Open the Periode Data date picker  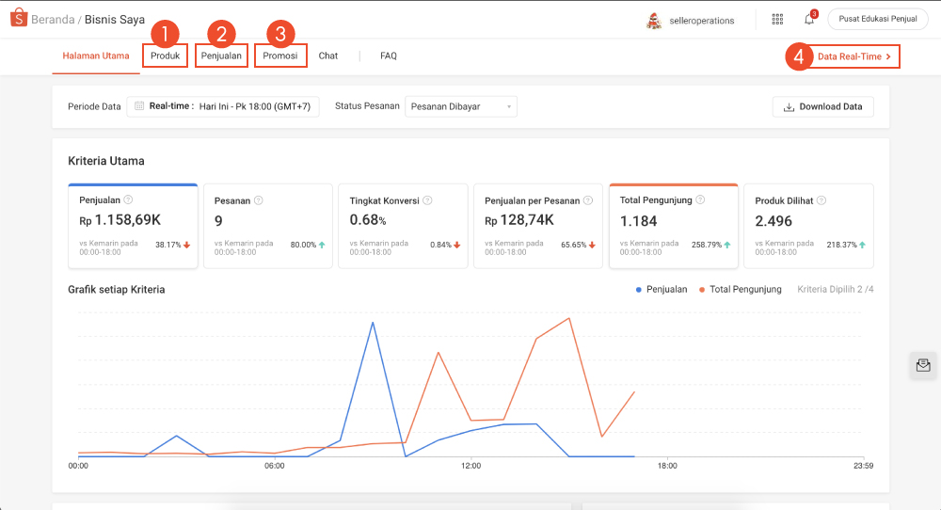pyautogui.click(x=223, y=106)
